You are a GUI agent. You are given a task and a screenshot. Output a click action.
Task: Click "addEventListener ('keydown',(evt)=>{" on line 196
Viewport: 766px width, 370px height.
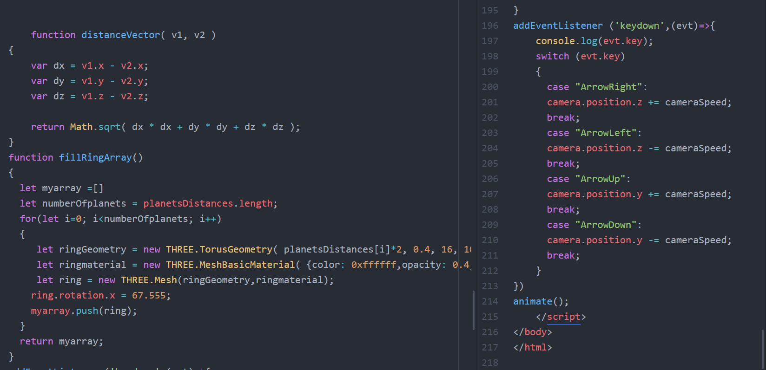point(614,26)
